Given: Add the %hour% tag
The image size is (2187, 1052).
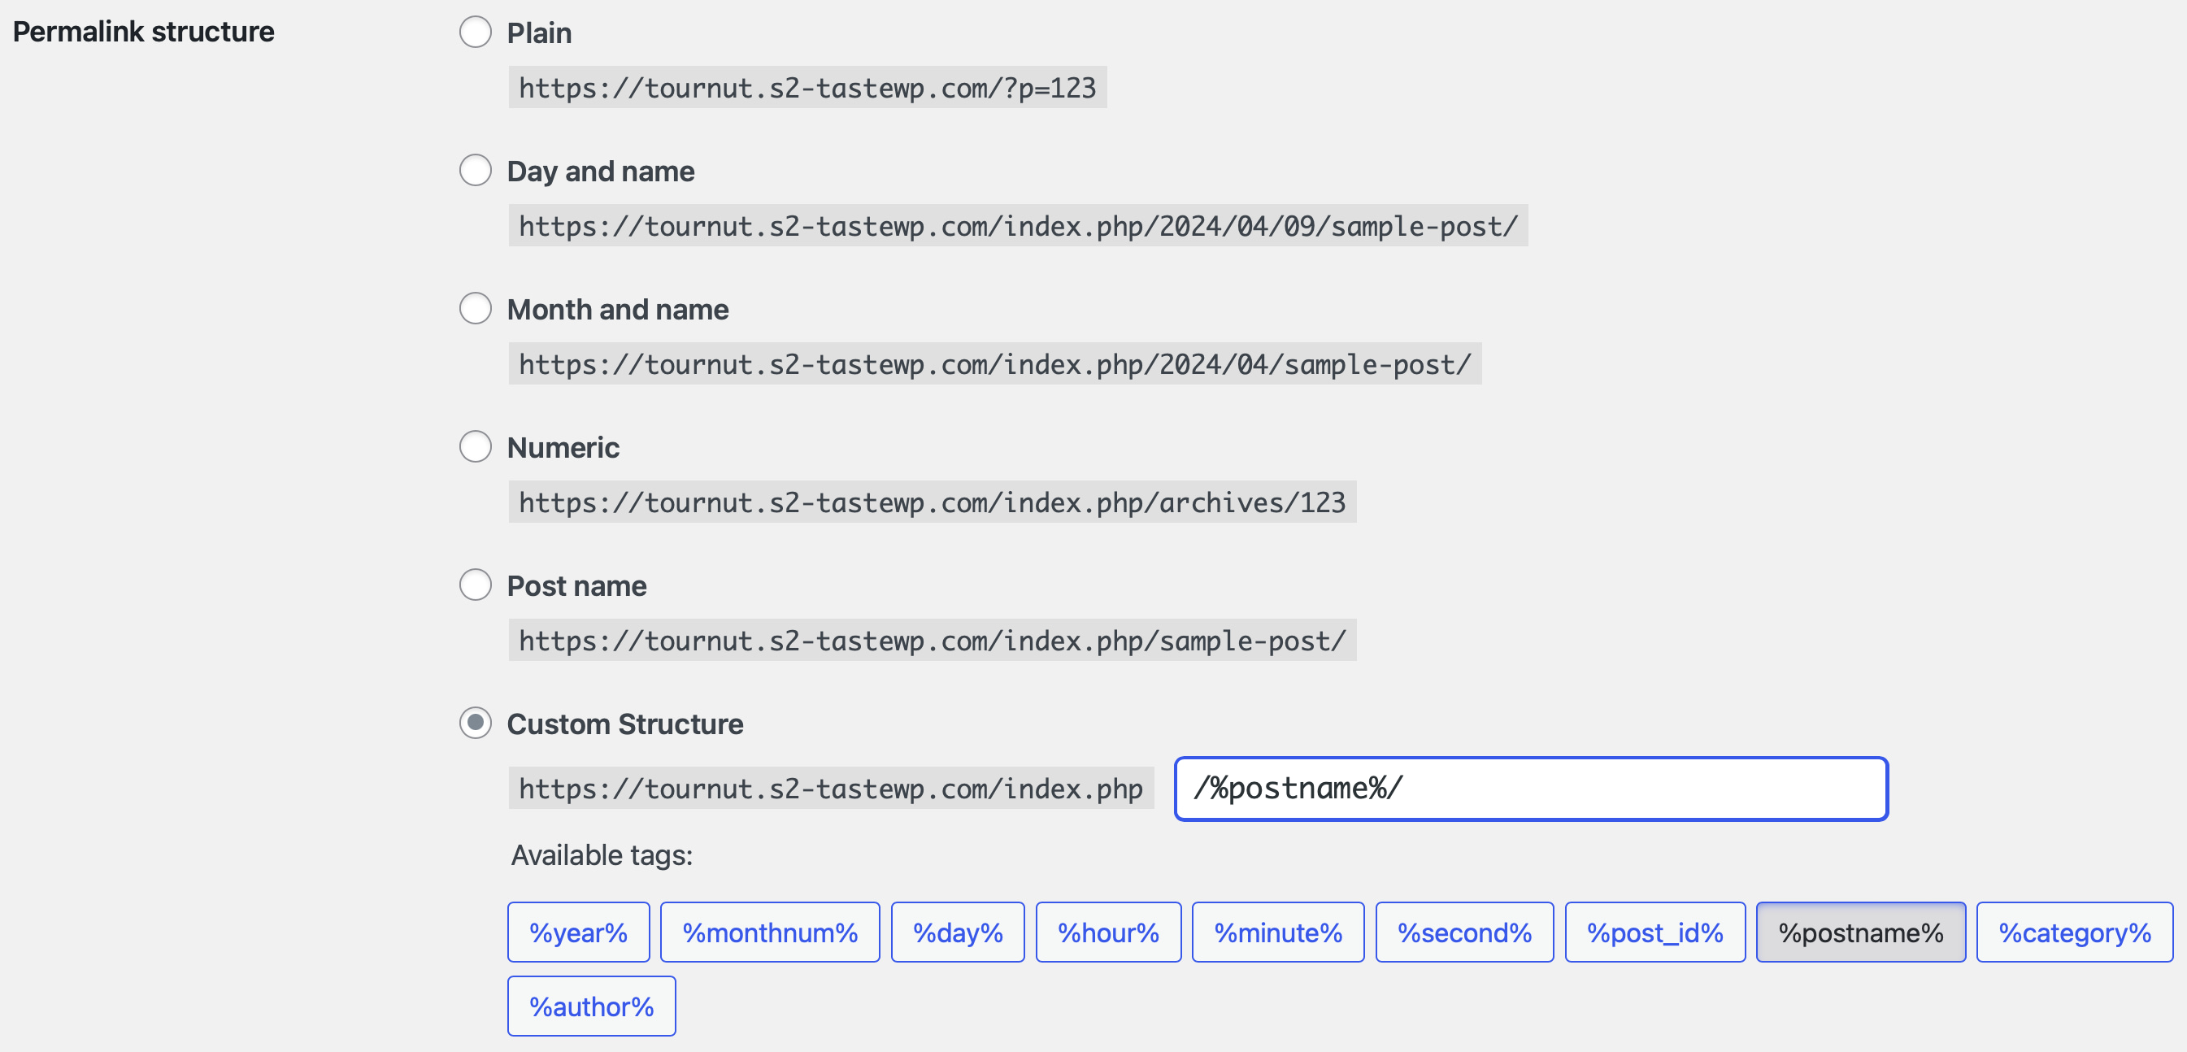Looking at the screenshot, I should pyautogui.click(x=1108, y=932).
